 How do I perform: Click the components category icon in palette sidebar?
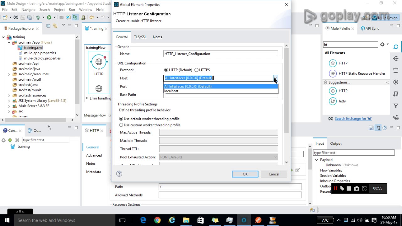click(x=396, y=82)
